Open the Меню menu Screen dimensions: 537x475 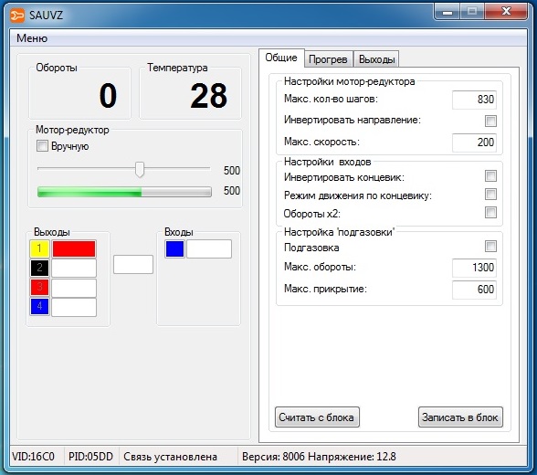click(32, 38)
